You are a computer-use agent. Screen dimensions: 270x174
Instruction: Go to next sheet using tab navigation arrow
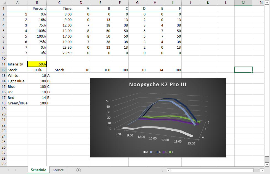pos(16,170)
